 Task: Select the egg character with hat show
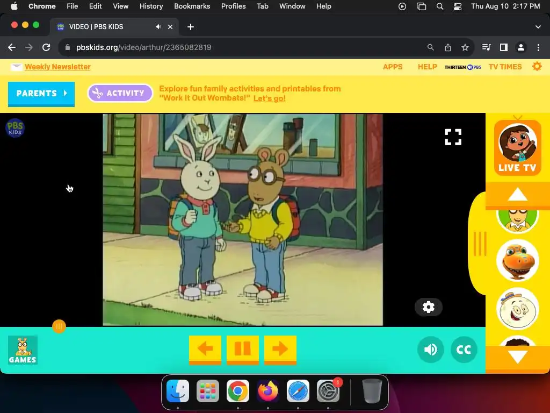tap(517, 309)
